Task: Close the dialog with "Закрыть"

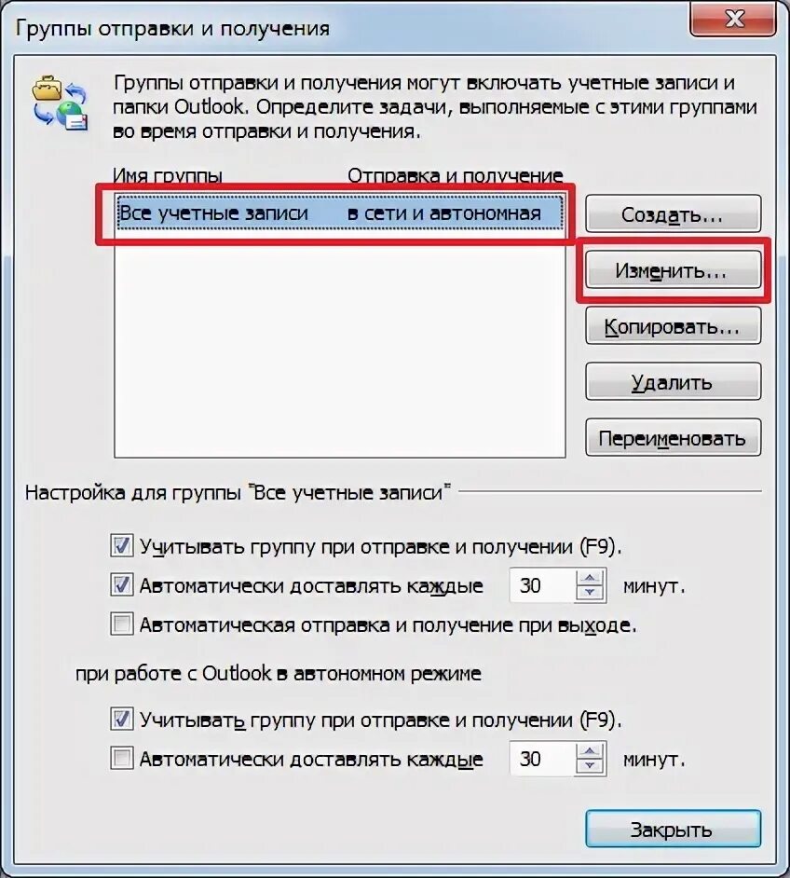Action: tap(673, 829)
